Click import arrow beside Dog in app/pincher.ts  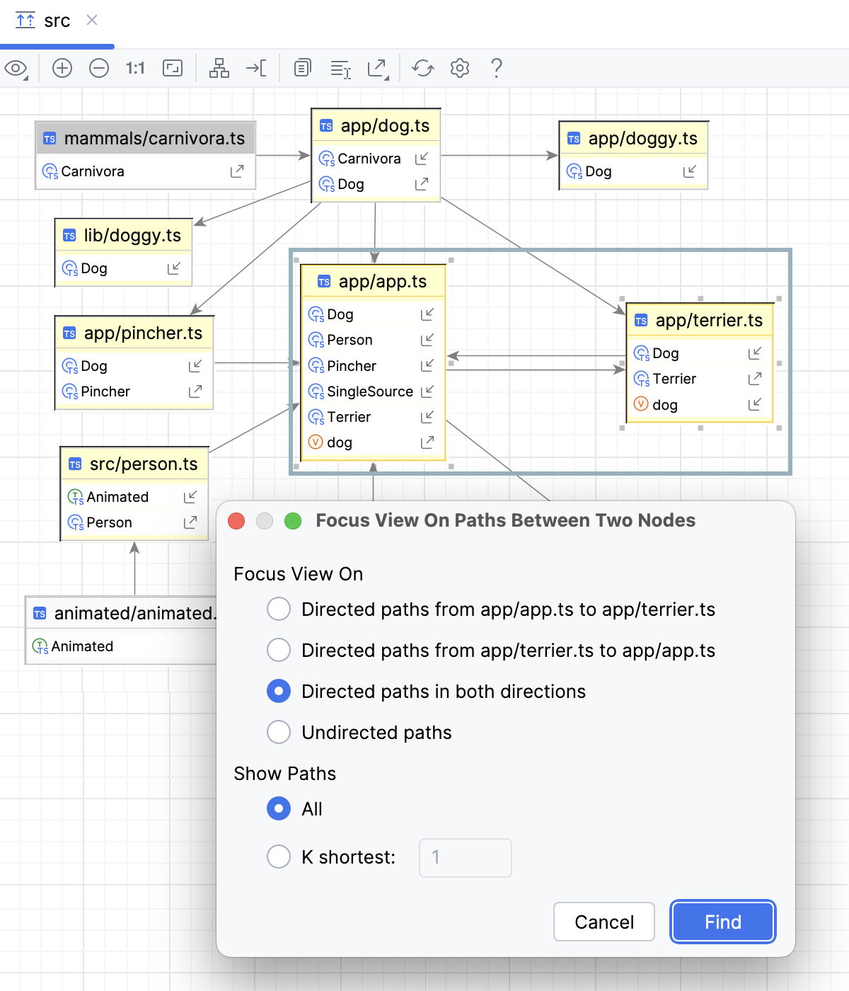[x=195, y=366]
